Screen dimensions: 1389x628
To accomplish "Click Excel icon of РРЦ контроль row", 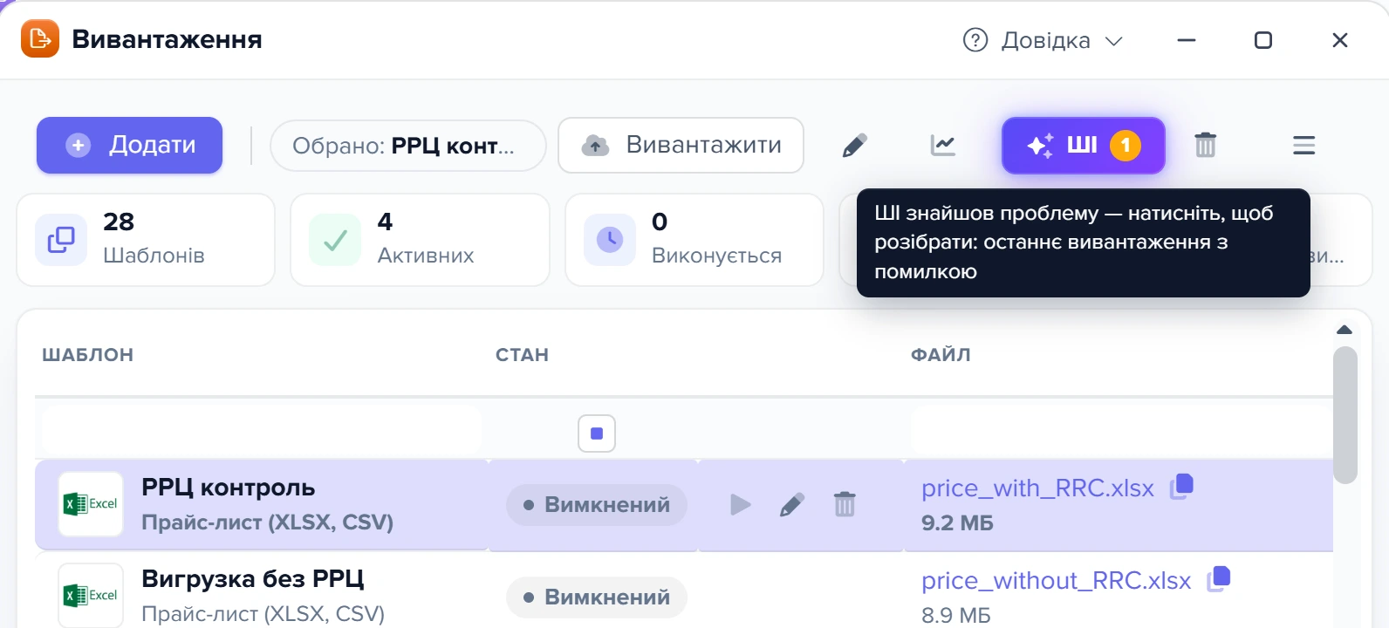I will click(x=91, y=504).
